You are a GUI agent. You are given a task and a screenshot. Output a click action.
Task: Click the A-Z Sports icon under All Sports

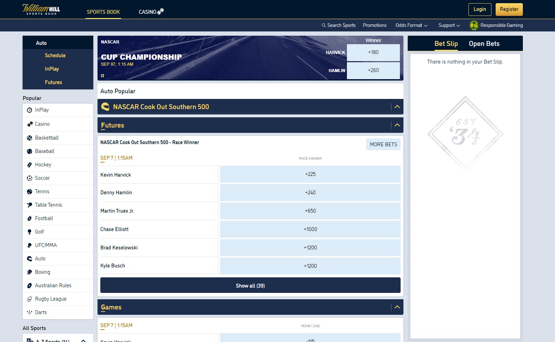[x=30, y=340]
